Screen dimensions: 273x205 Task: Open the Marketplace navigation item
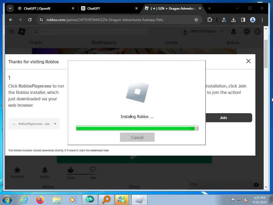click(104, 42)
